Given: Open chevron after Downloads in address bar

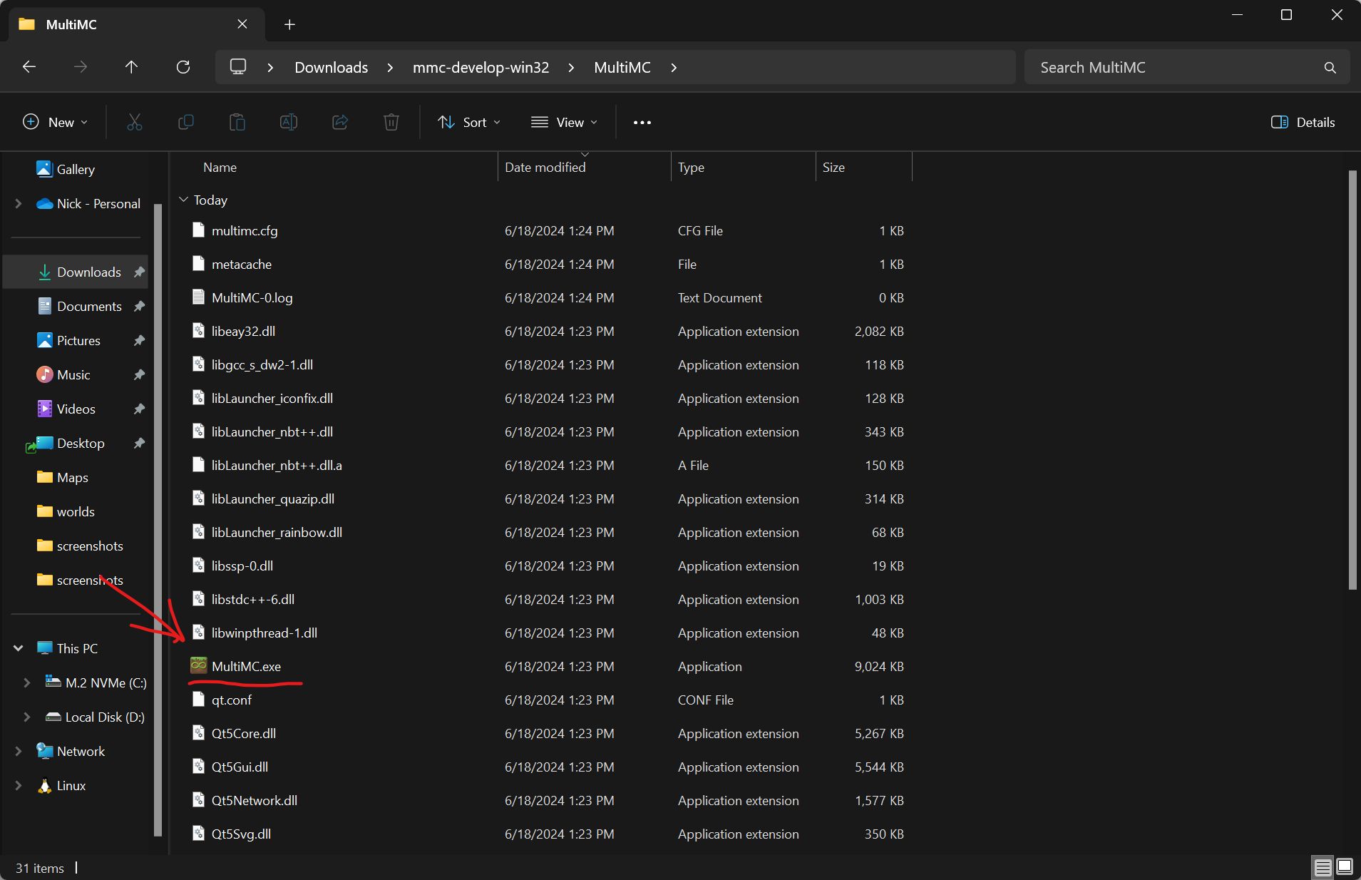Looking at the screenshot, I should pos(390,68).
